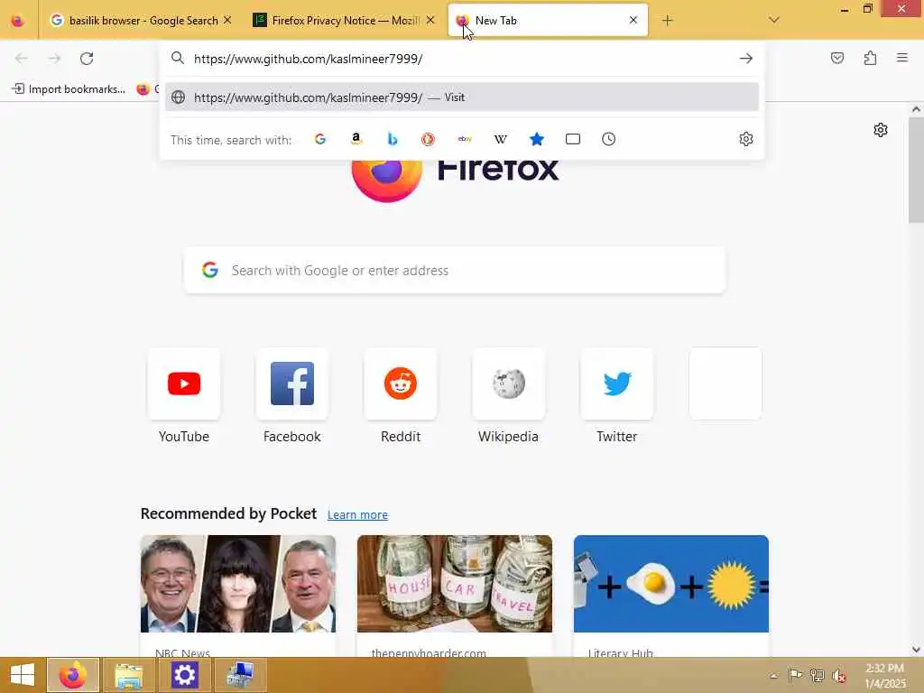
Task: Open the Firefox hamburger application menu
Action: click(902, 58)
